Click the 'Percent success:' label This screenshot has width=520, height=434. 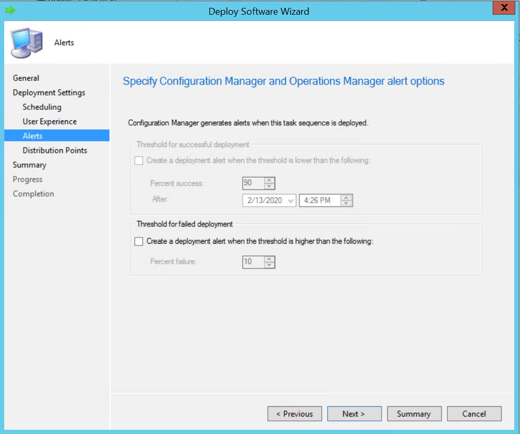[x=177, y=183]
